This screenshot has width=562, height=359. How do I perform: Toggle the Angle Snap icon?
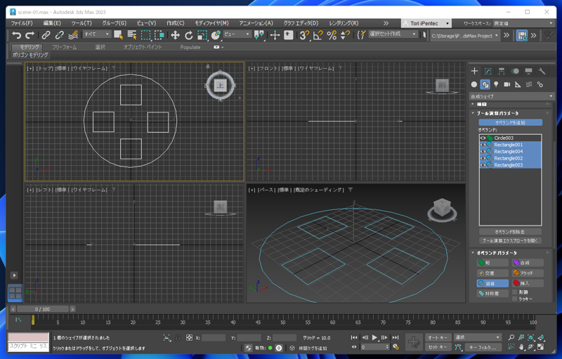pyautogui.click(x=318, y=35)
